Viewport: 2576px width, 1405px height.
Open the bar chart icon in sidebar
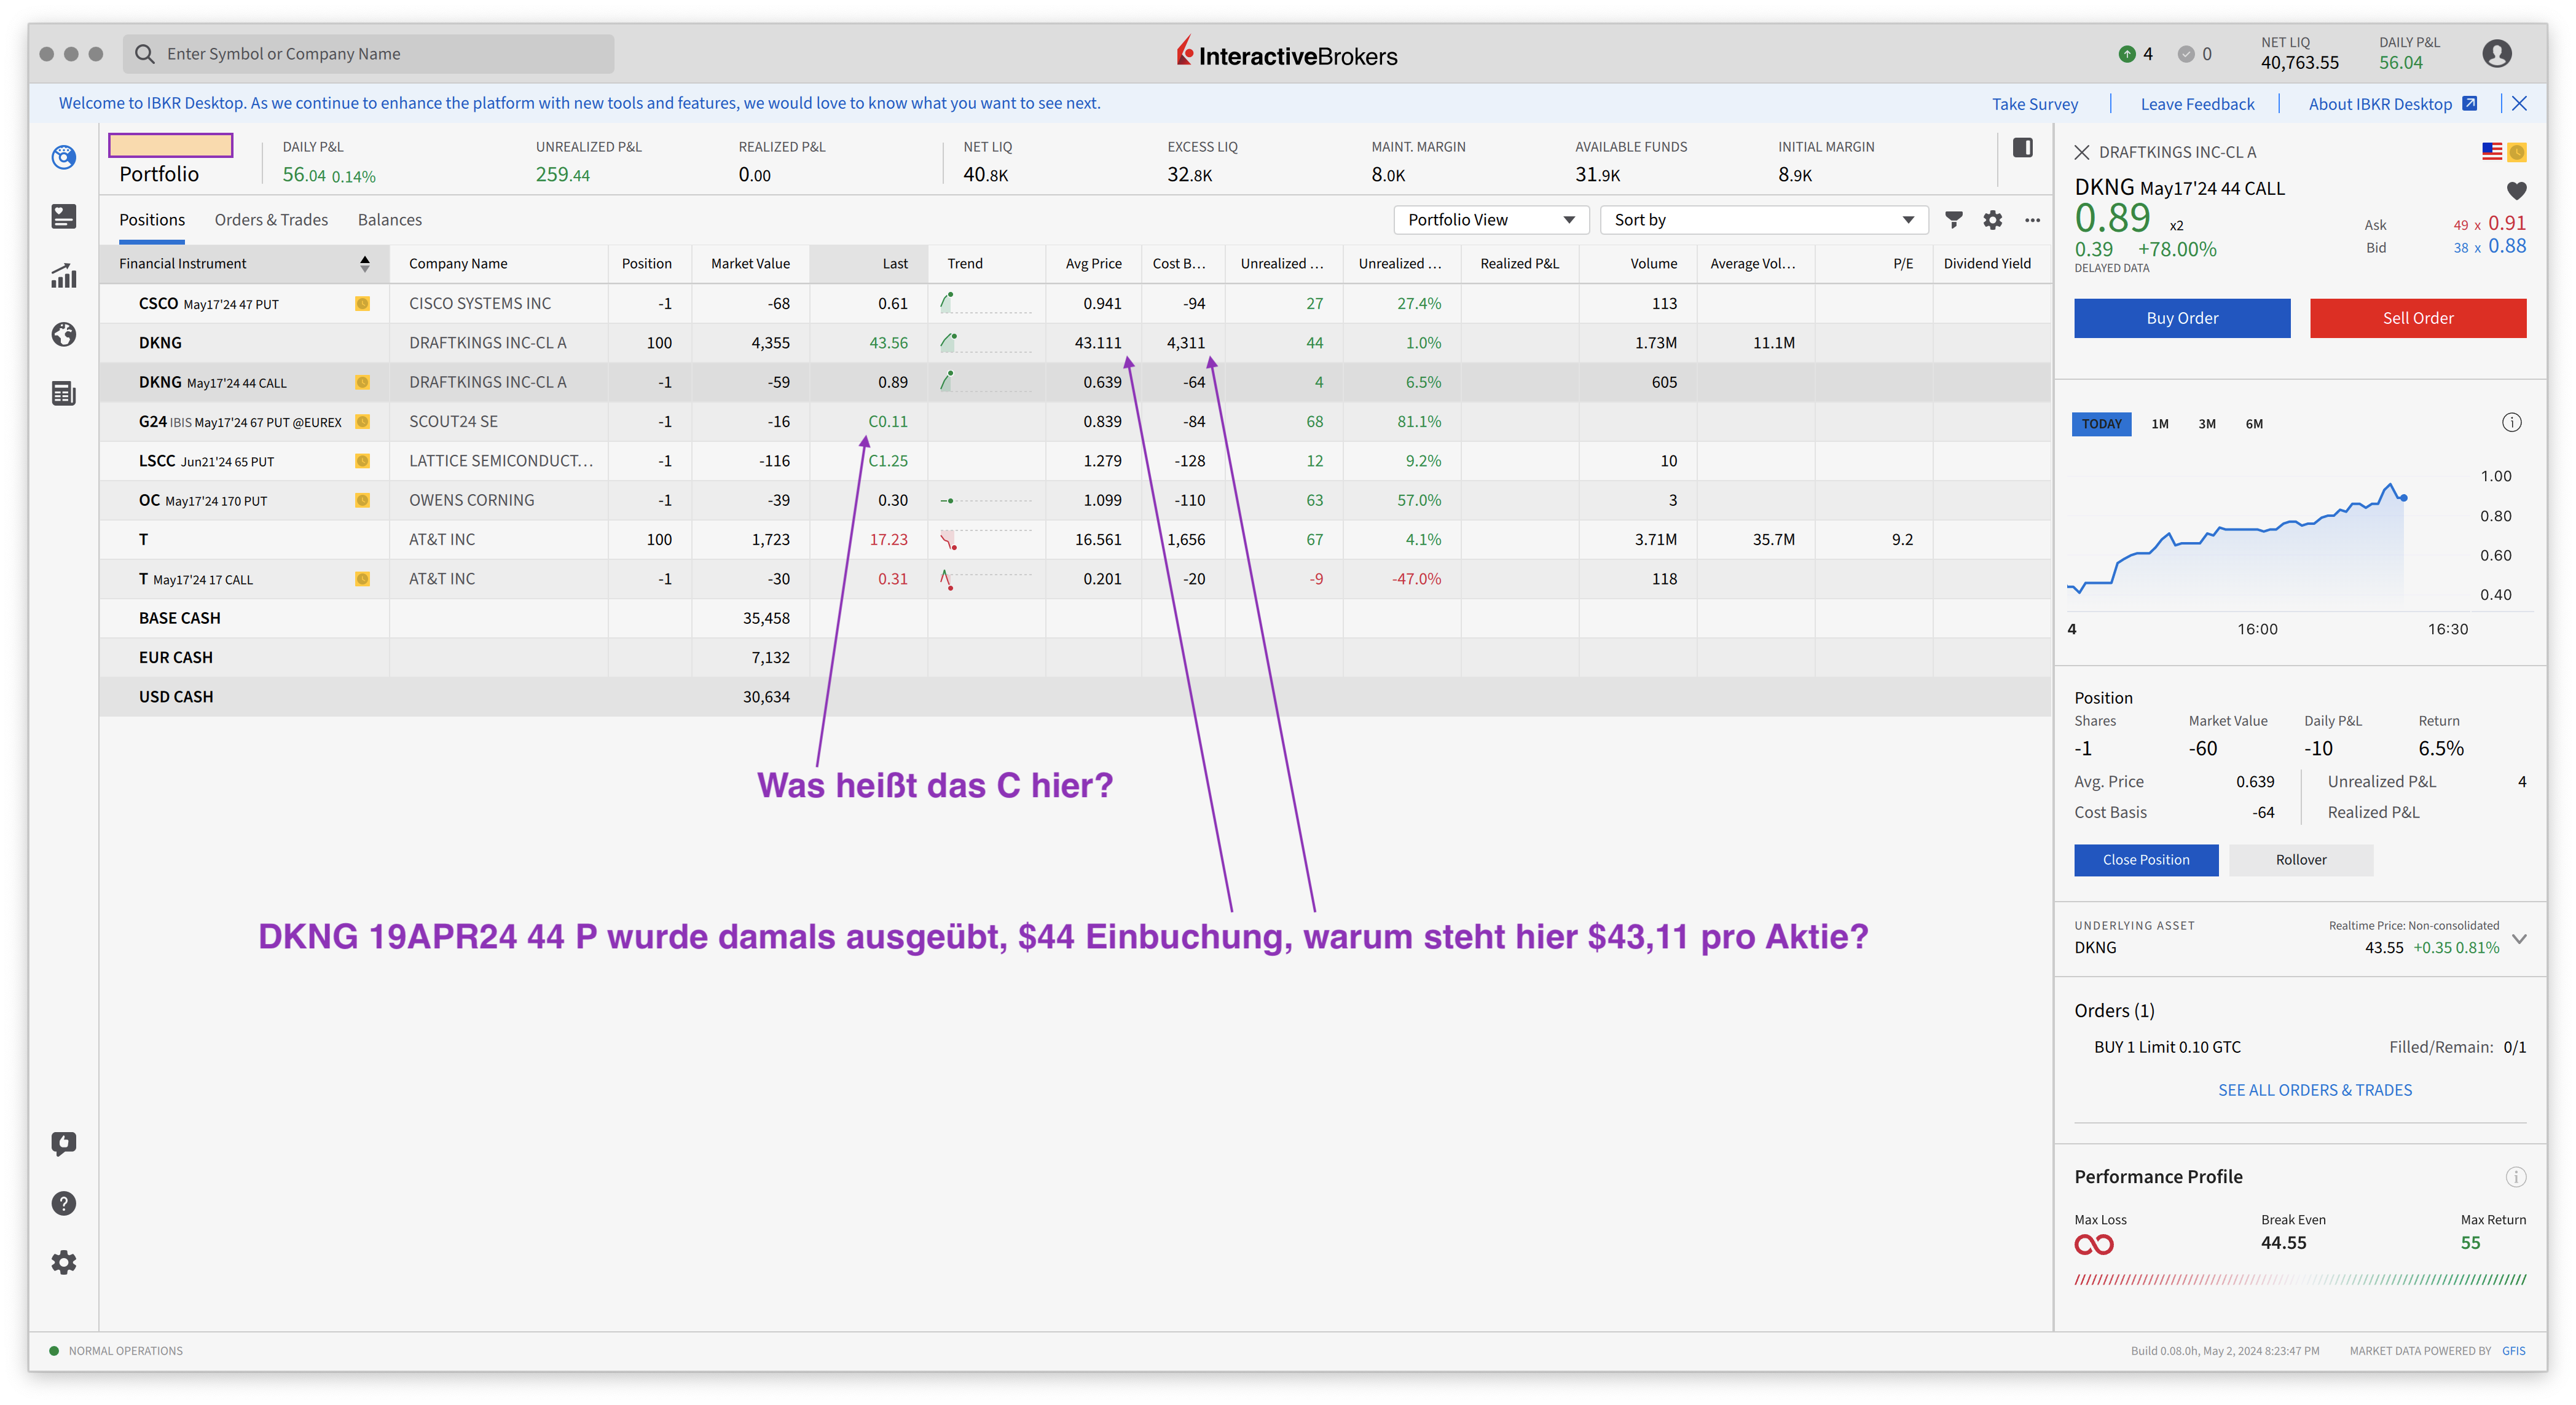coord(64,275)
